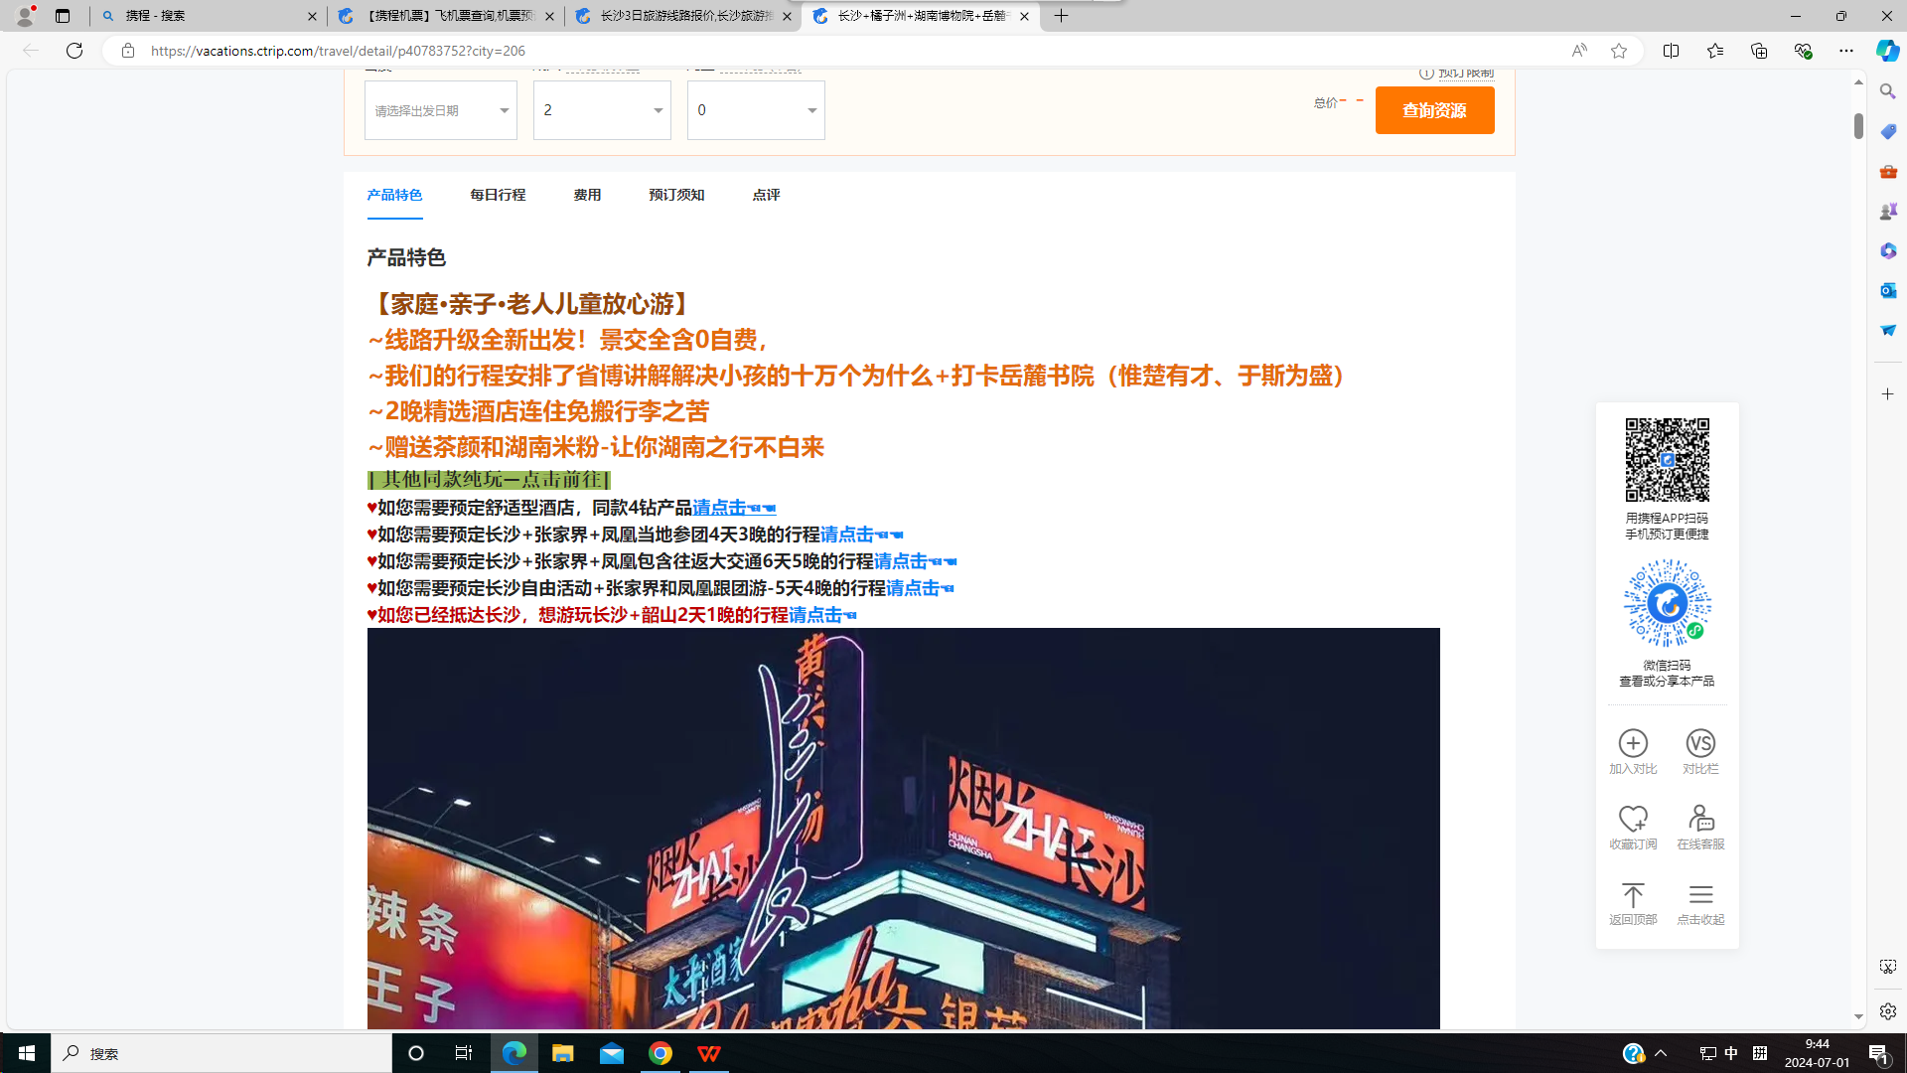Open Chrome from the Windows taskbar

click(x=660, y=1053)
